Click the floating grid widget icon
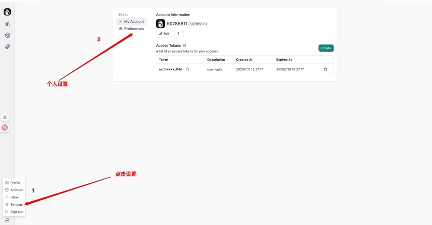 tap(5, 117)
